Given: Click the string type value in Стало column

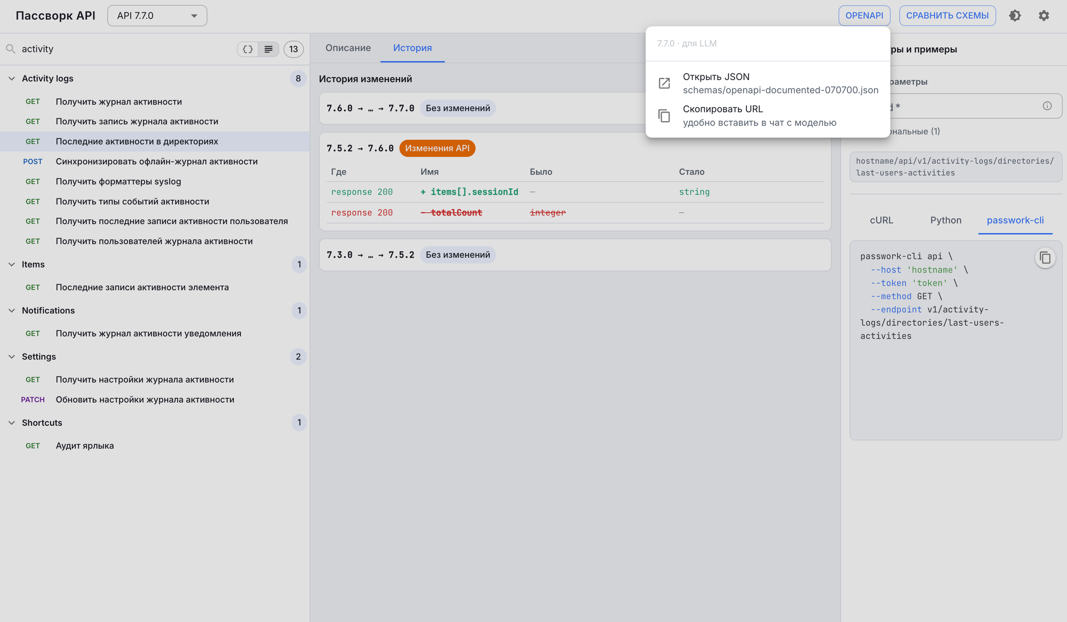Looking at the screenshot, I should coord(694,192).
